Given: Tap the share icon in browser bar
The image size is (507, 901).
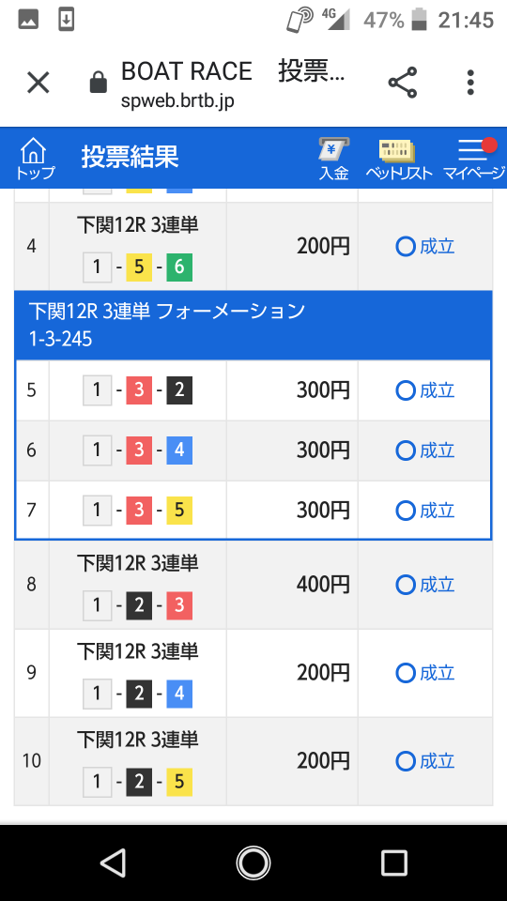Looking at the screenshot, I should [x=403, y=83].
